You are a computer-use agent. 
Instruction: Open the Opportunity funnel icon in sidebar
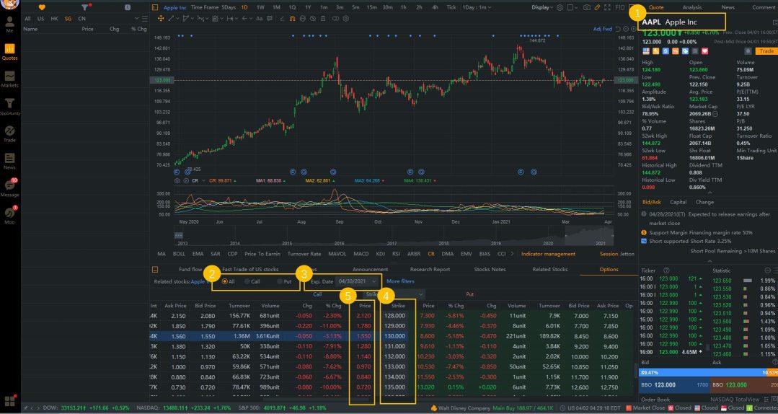9,106
